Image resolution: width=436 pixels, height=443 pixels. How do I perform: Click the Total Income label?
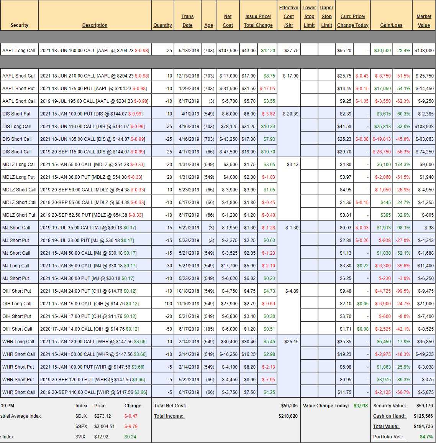(169, 416)
